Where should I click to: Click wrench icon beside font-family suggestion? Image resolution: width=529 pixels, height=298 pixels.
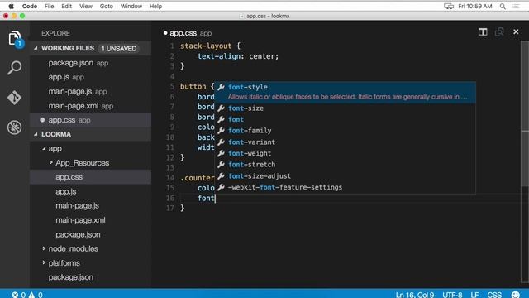pyautogui.click(x=221, y=131)
